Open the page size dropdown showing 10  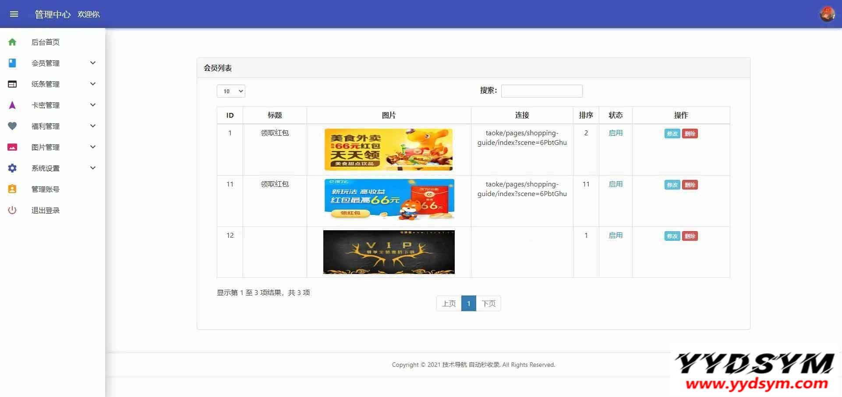231,91
